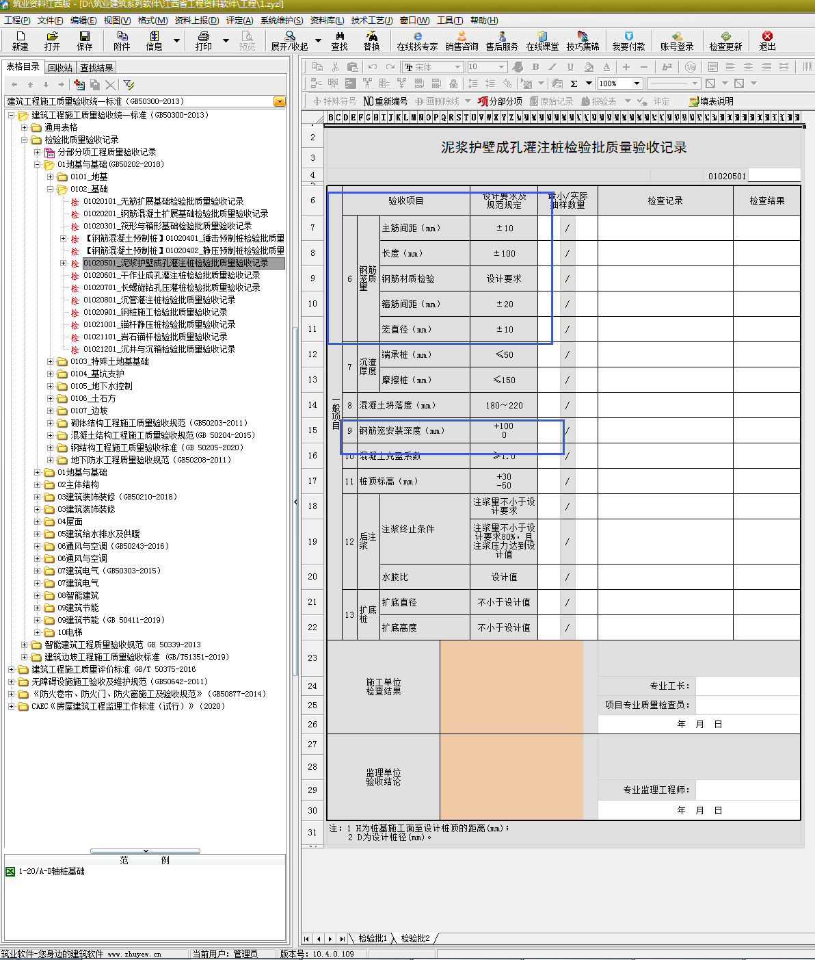Image resolution: width=815 pixels, height=960 pixels.
Task: Click the 检查记录 cell for 主筋间距 row
Action: point(665,228)
